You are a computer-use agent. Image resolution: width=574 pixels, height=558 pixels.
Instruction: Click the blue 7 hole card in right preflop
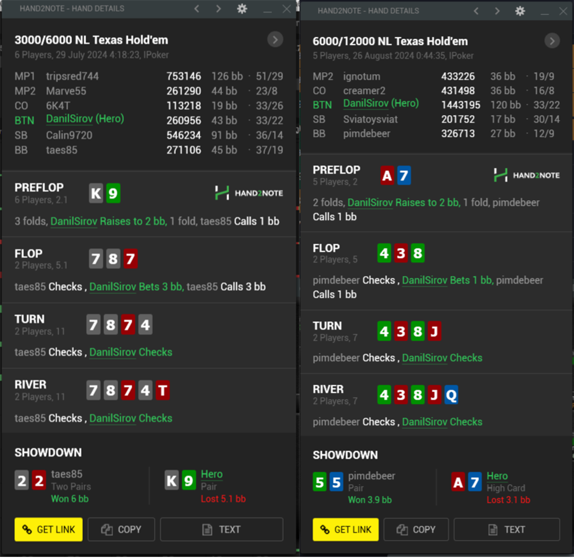(x=404, y=175)
